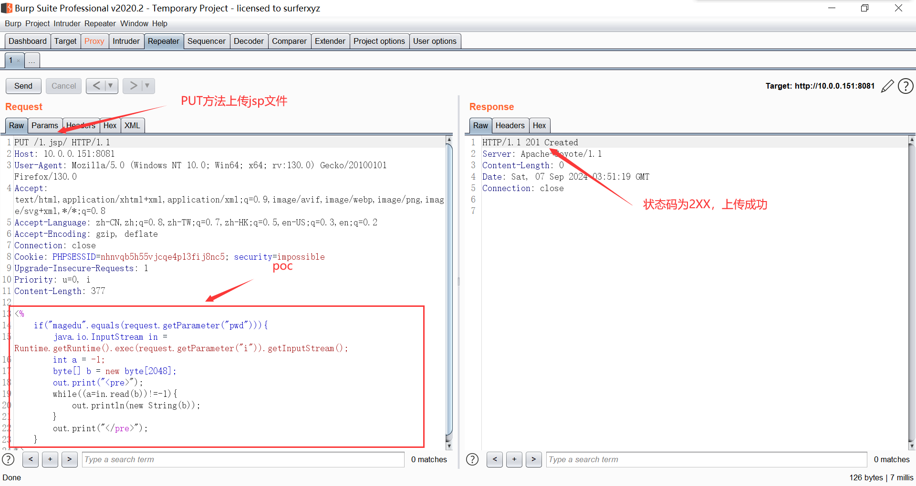916x486 pixels.
Task: Close Repeater tab 1 with its x
Action: coord(18,61)
